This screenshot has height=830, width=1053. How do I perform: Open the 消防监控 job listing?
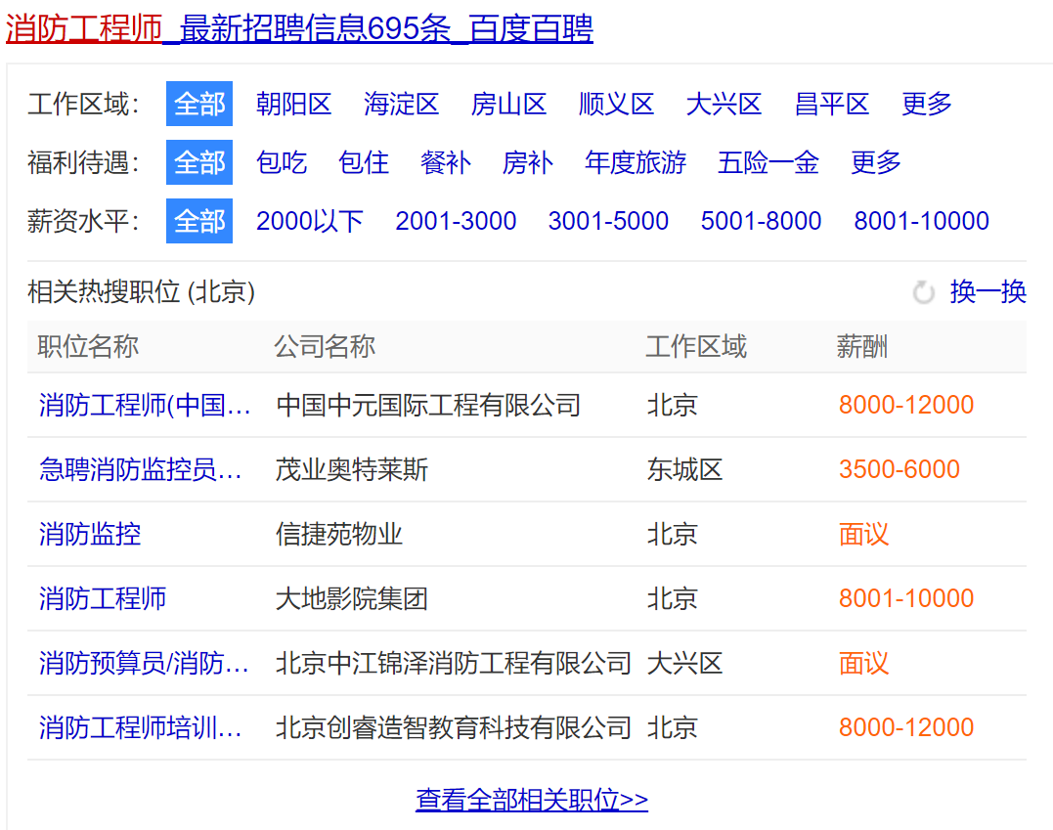90,534
